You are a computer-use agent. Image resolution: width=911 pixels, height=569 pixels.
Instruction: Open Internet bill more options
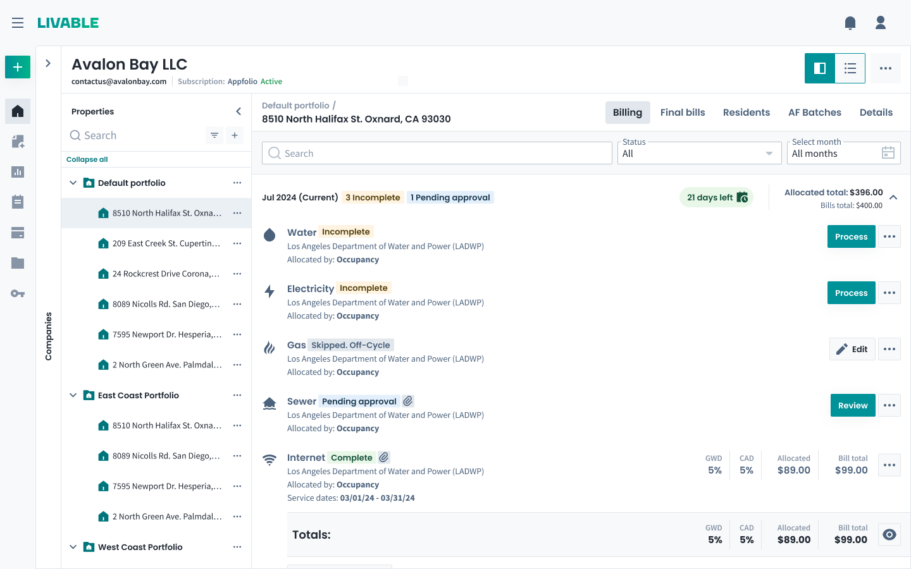click(x=889, y=465)
